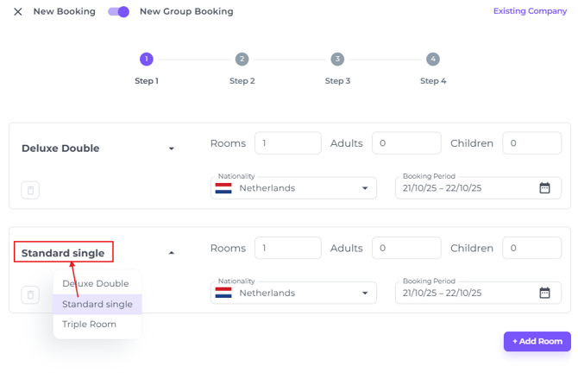Open calendar for first Booking Period
This screenshot has width=578, height=379.
coord(544,188)
